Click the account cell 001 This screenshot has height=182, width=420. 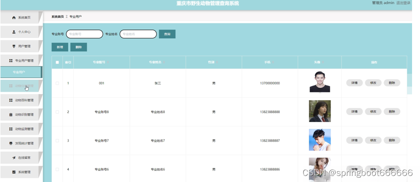(x=102, y=83)
